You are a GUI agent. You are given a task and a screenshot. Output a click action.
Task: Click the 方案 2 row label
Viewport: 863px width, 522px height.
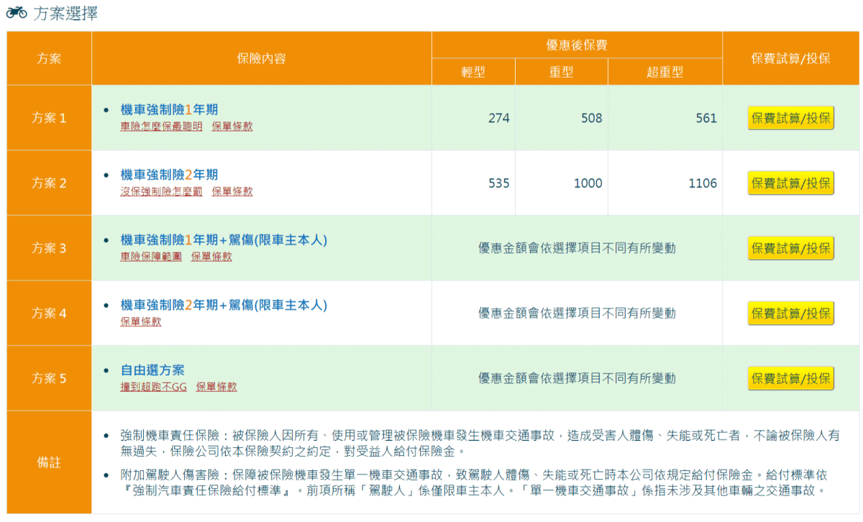tap(49, 183)
